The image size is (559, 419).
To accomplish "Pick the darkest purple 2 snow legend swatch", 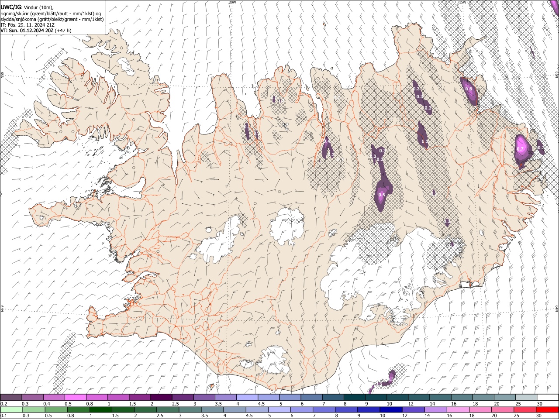I will point(161,398).
